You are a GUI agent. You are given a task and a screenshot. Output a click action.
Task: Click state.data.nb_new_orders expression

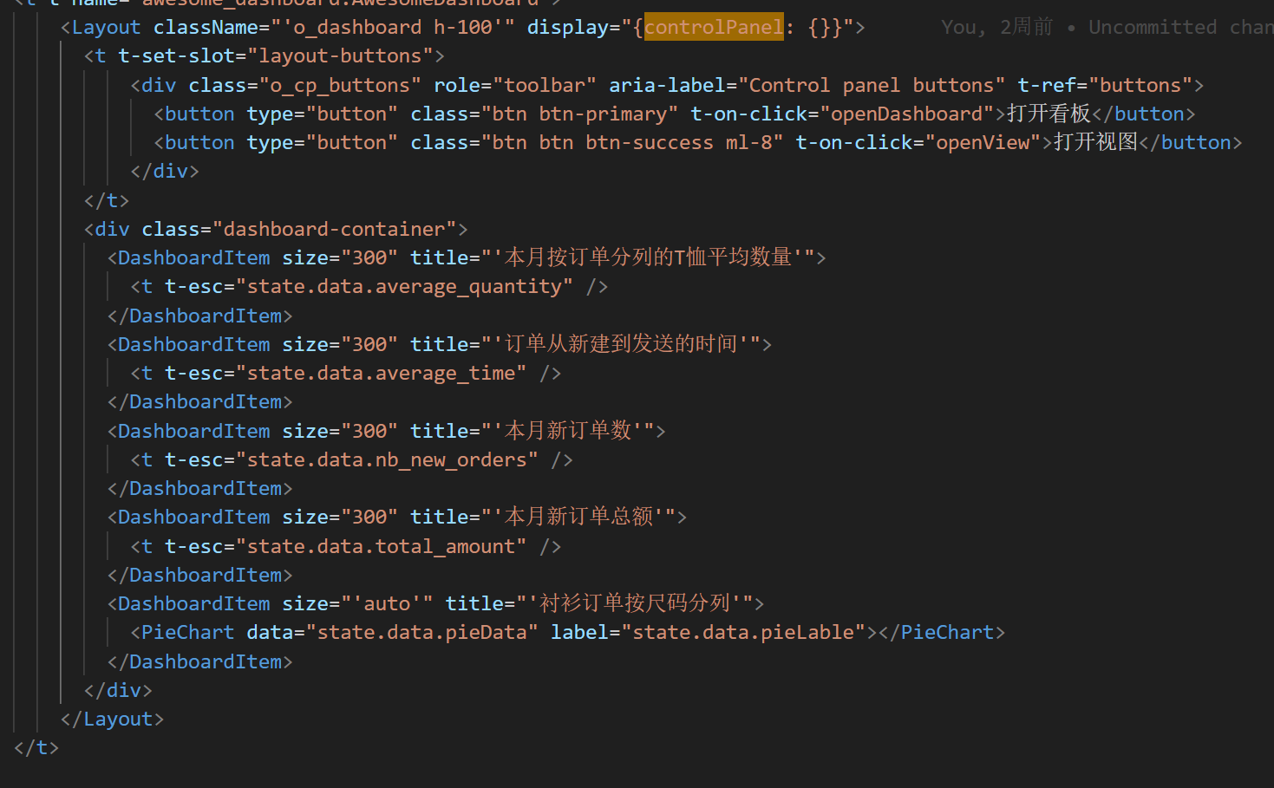point(387,459)
